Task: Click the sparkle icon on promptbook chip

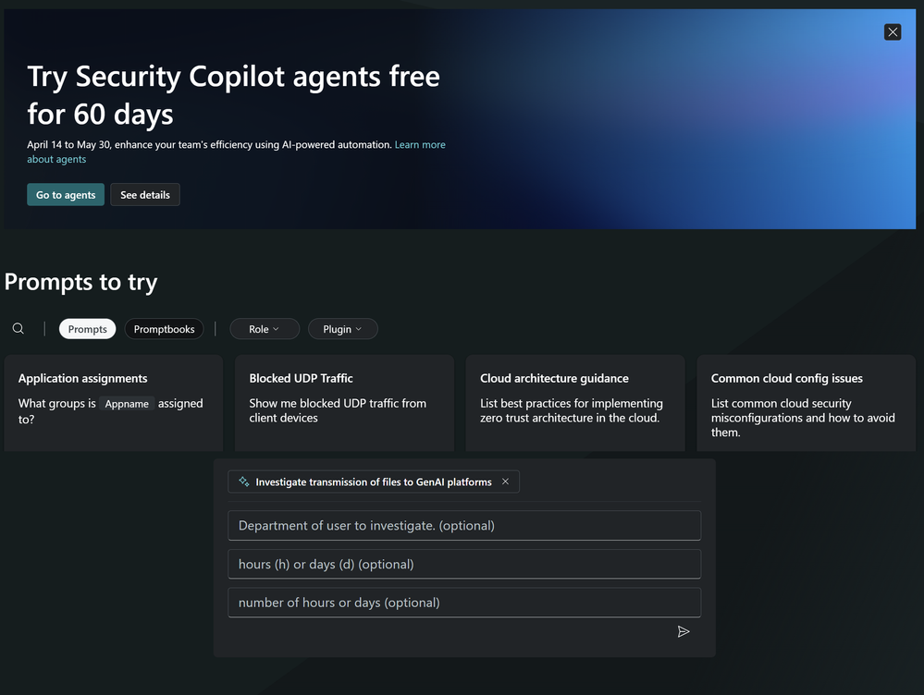Action: click(x=244, y=482)
